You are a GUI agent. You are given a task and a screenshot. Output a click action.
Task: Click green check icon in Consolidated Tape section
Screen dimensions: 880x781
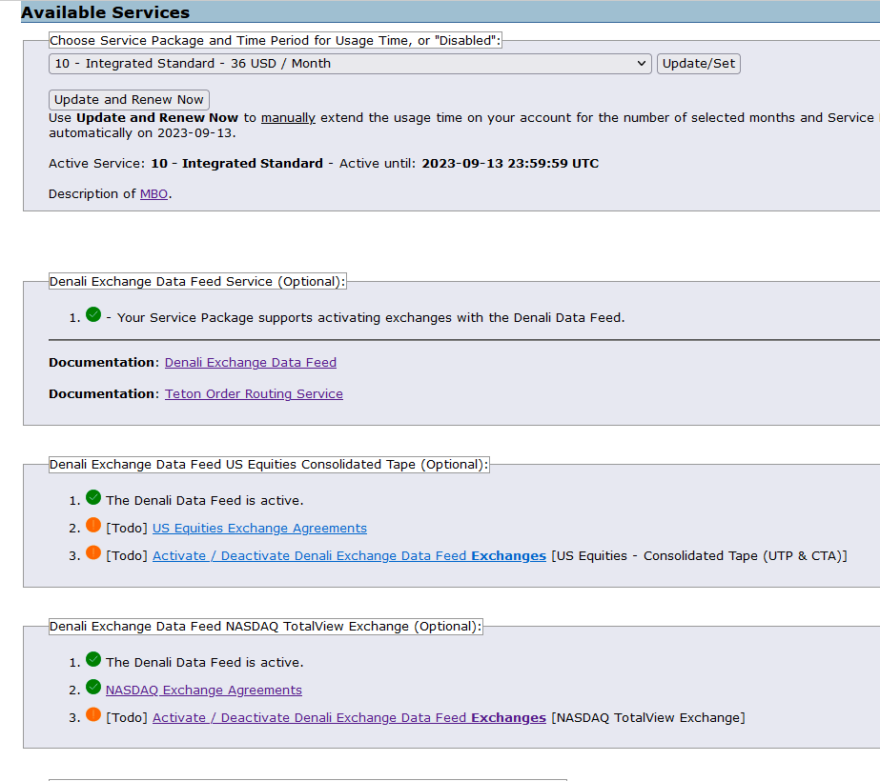click(x=93, y=497)
